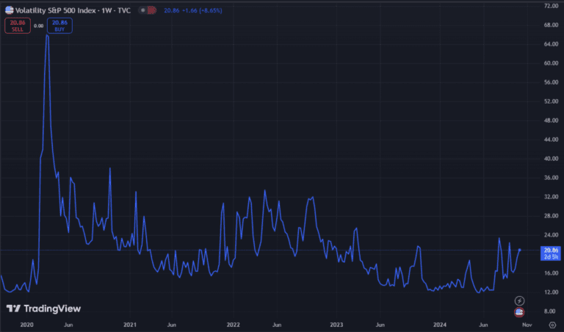Click the last data point on chart line

click(520, 250)
